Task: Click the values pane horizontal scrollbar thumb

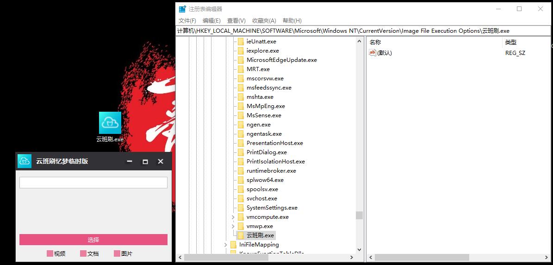Action: click(422, 258)
